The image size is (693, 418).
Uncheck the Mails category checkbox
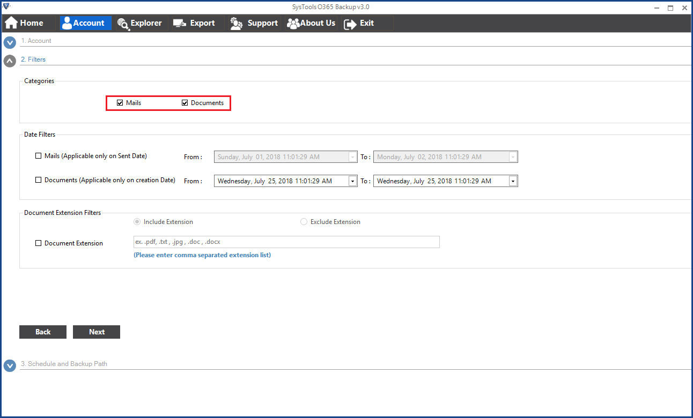pos(120,103)
